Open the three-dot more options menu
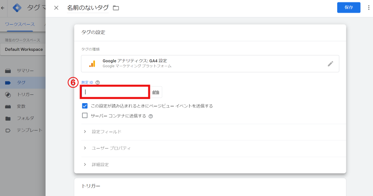Viewport: 373px width, 196px height. tap(369, 8)
